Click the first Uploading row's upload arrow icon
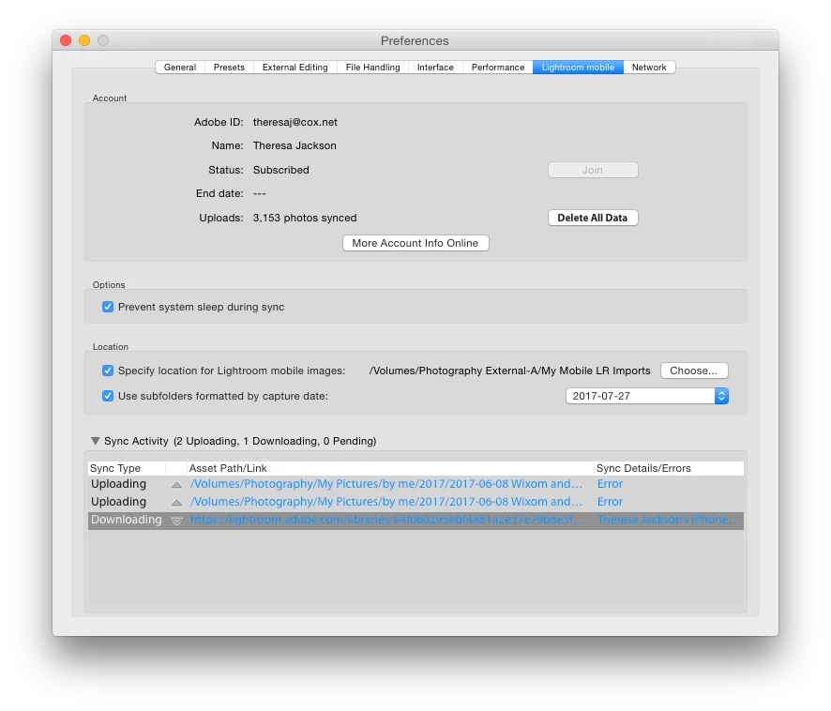The width and height of the screenshot is (831, 711). pos(177,485)
